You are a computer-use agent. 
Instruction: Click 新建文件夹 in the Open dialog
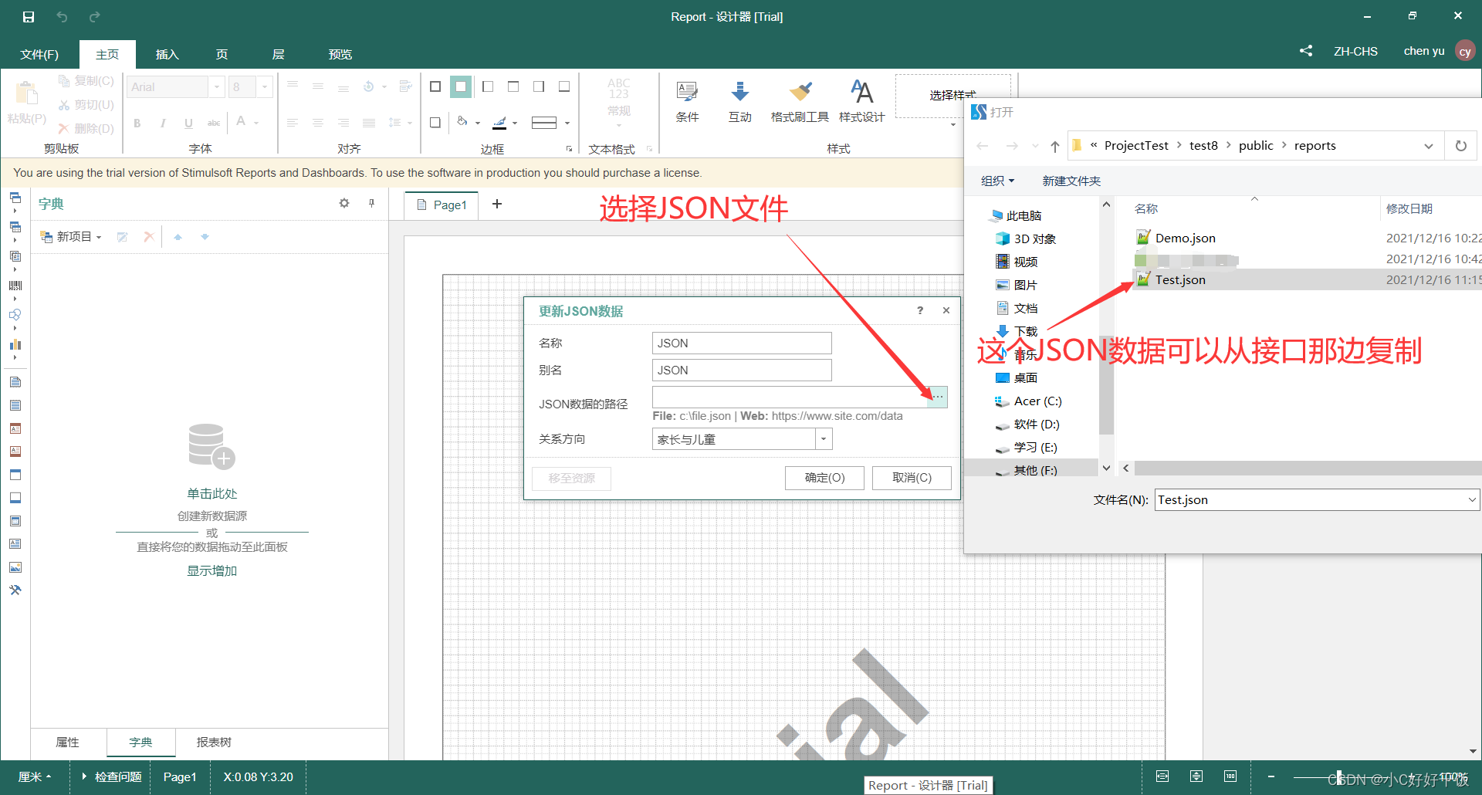tap(1071, 181)
